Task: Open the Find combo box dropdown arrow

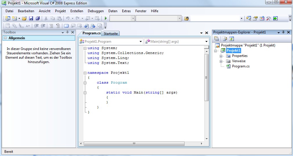Action: [241, 18]
